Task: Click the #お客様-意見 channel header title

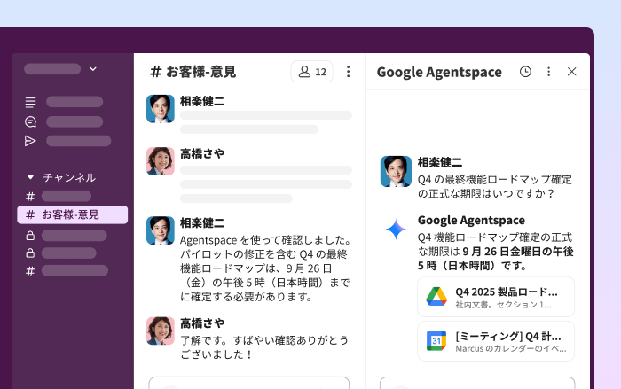Action: pyautogui.click(x=193, y=72)
